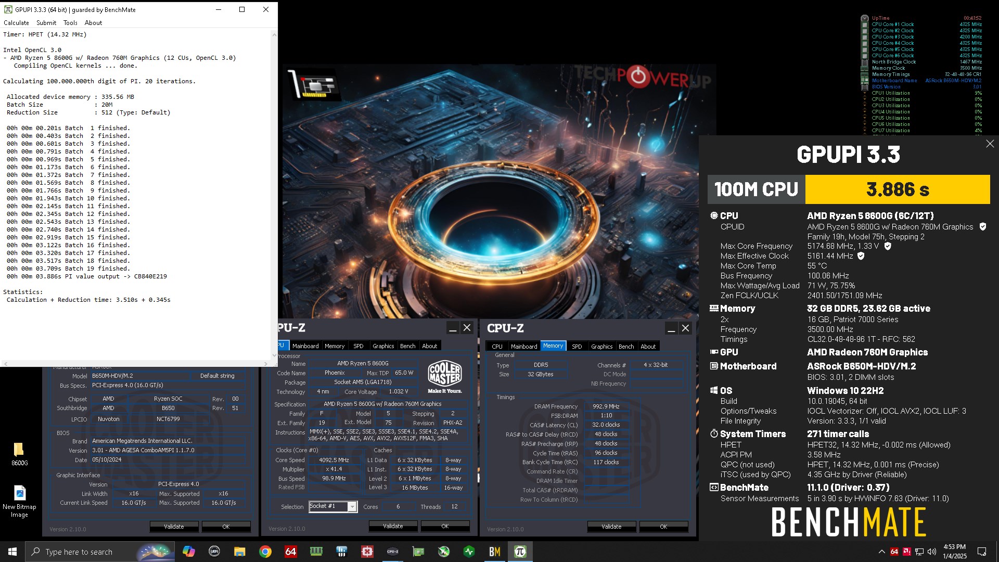
Task: Click the GPUPI horizontal scrollbar left arrow
Action: pyautogui.click(x=5, y=364)
